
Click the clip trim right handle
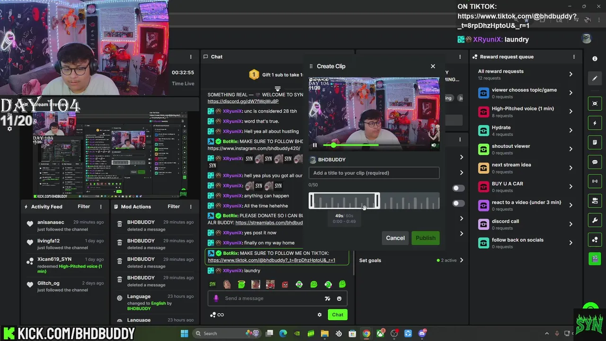click(x=377, y=201)
